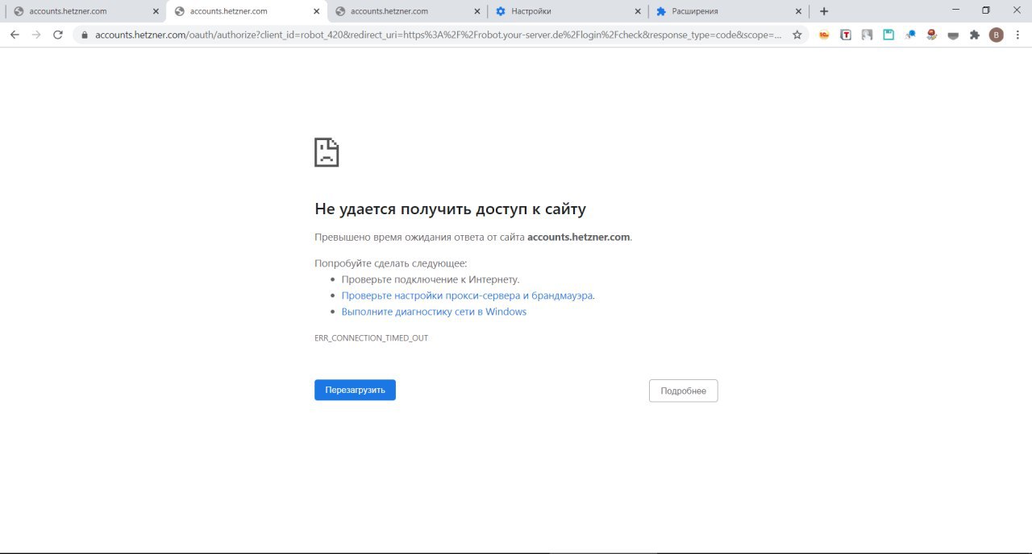Click the forward navigation arrow
Image resolution: width=1032 pixels, height=554 pixels.
tap(36, 35)
